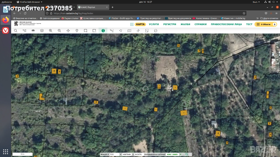Click the print map icon
This screenshot has height=157, width=280.
point(156,31)
